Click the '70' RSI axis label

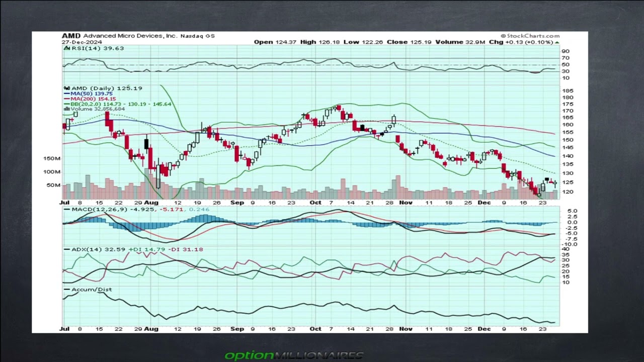566,58
